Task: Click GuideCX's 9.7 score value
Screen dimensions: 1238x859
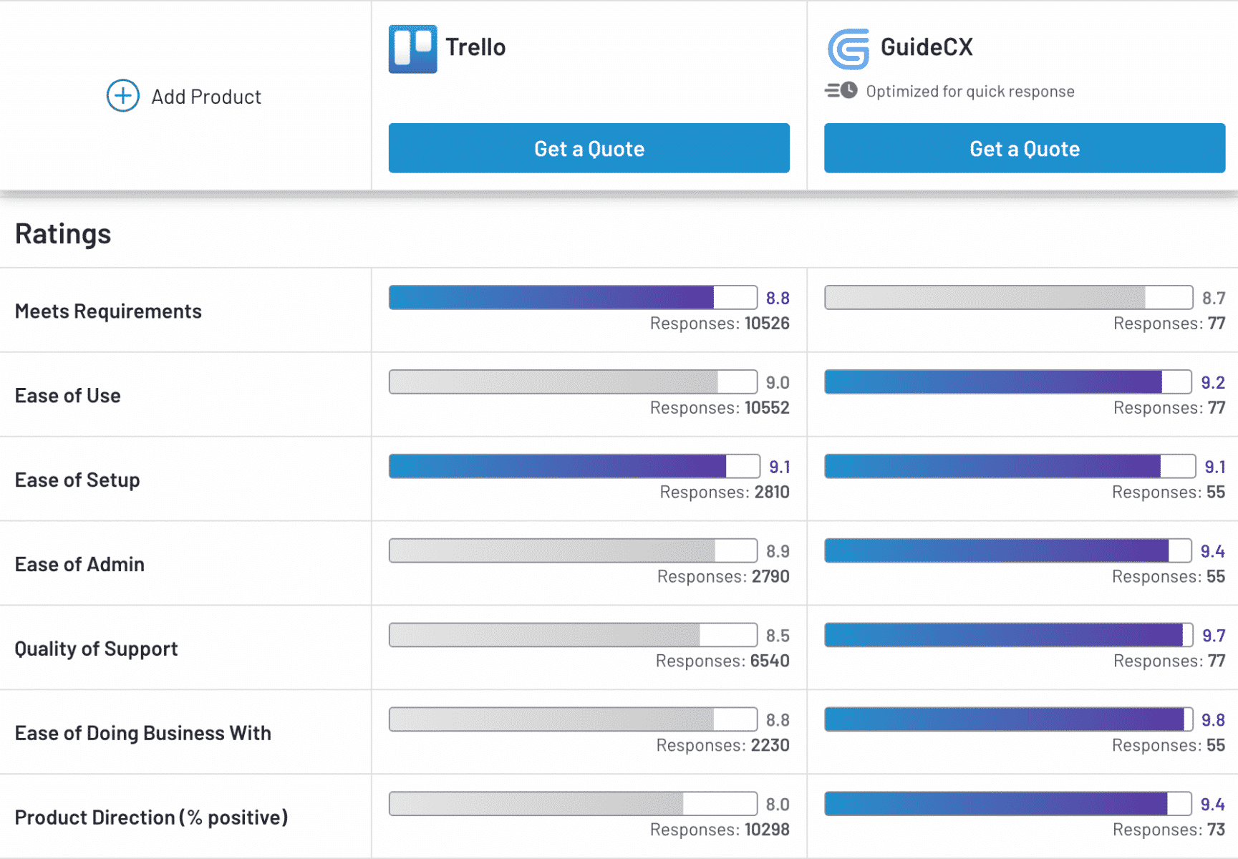Action: click(x=1214, y=636)
